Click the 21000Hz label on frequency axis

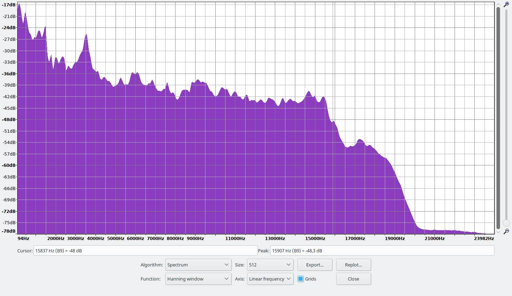[x=434, y=238]
